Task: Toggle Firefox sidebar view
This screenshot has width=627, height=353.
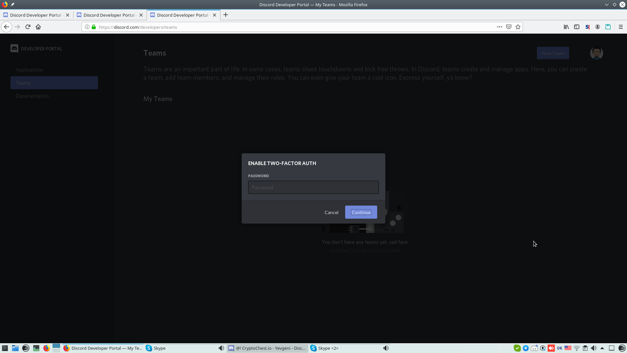Action: 577,27
